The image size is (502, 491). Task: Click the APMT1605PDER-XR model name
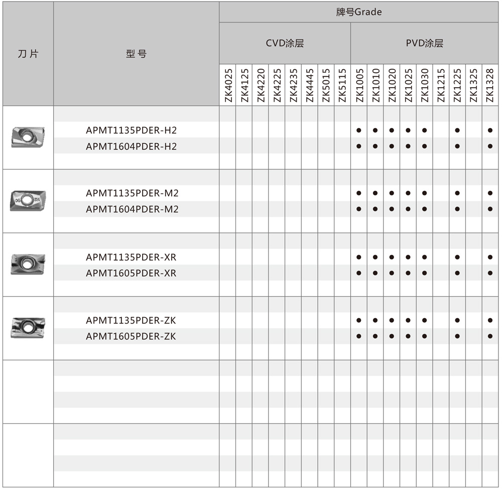point(131,273)
